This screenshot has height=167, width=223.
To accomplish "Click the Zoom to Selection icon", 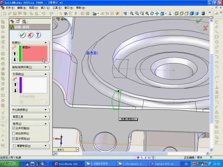I will 147,14.
